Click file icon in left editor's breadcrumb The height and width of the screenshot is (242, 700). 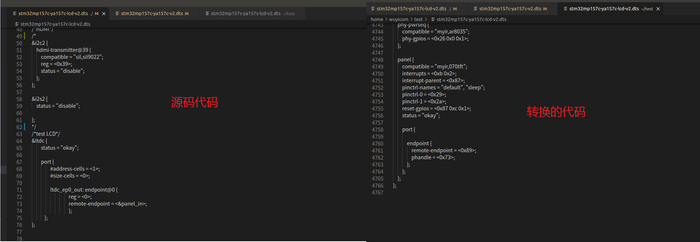(17, 24)
